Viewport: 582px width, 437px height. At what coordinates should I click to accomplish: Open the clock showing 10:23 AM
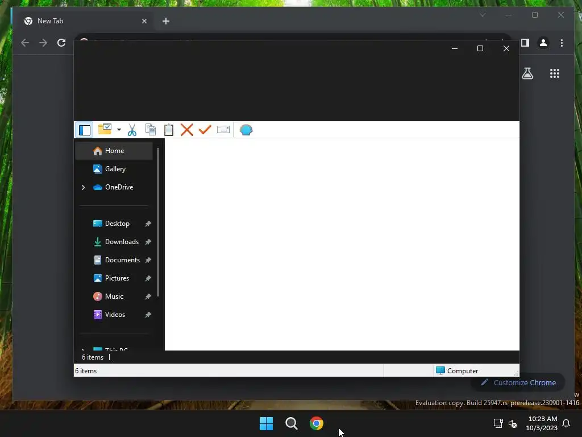click(542, 423)
